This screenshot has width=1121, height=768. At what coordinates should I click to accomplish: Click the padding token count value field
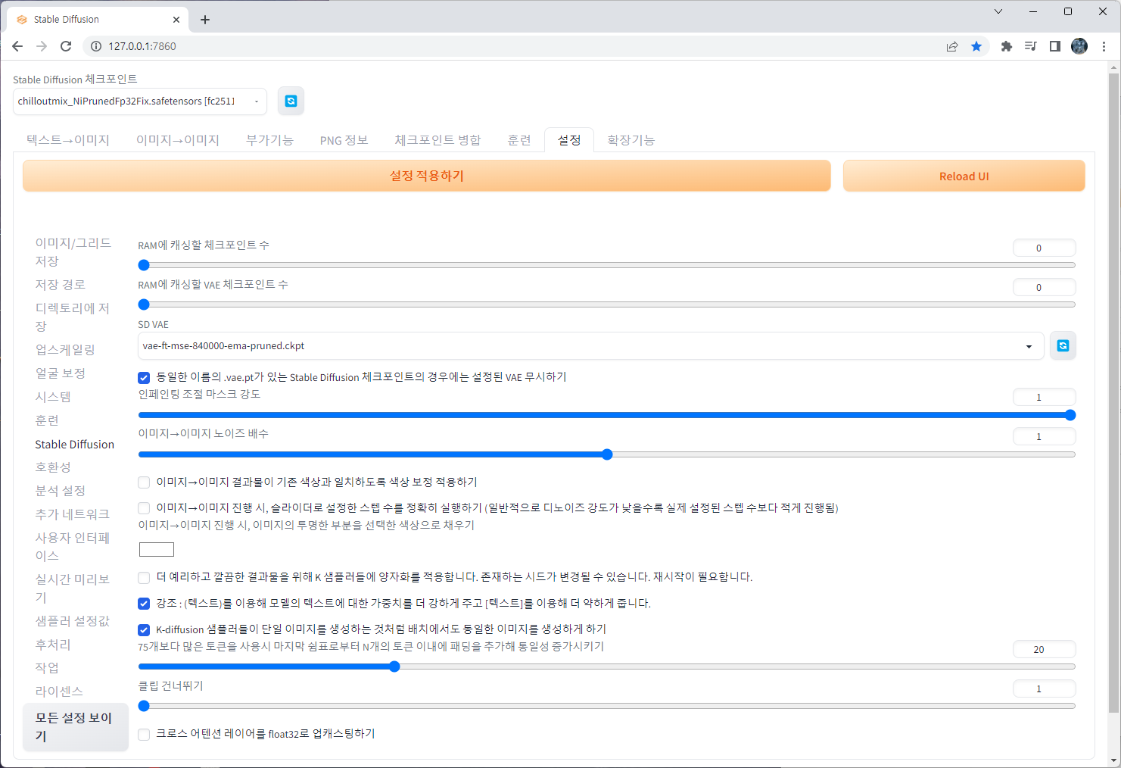(x=1045, y=650)
